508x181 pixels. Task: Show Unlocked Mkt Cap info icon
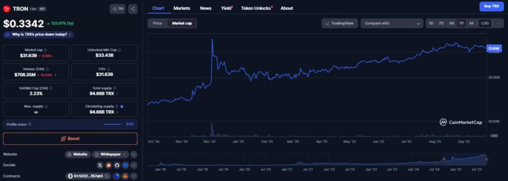coord(120,50)
